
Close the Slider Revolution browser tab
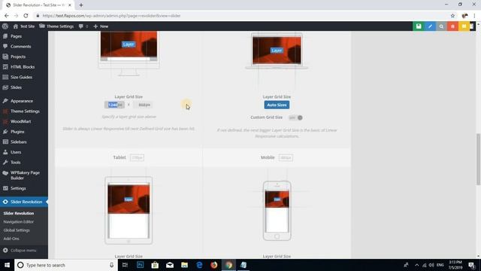pos(70,5)
